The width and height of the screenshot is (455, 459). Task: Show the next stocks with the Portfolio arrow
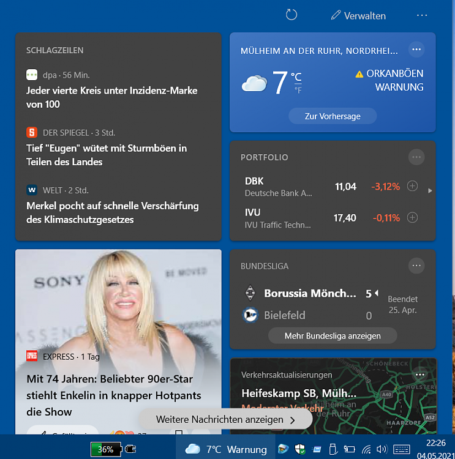[430, 191]
